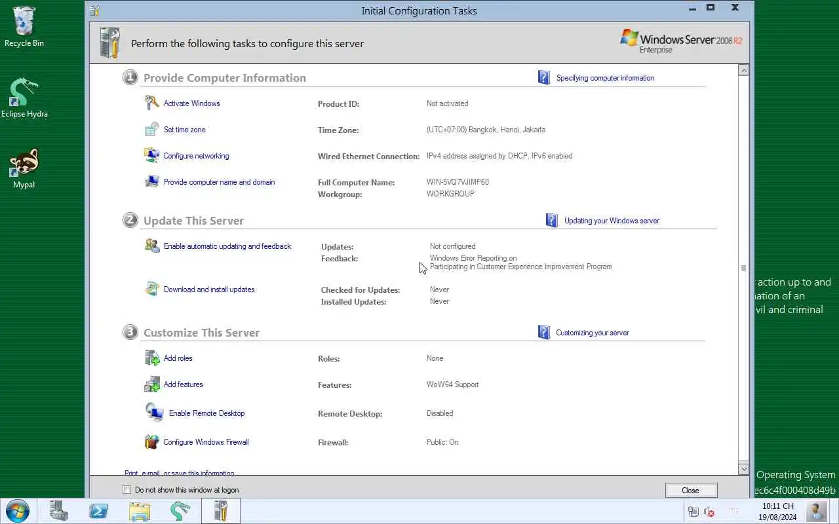Image resolution: width=839 pixels, height=524 pixels.
Task: Click the muted volume tray icon
Action: point(709,512)
